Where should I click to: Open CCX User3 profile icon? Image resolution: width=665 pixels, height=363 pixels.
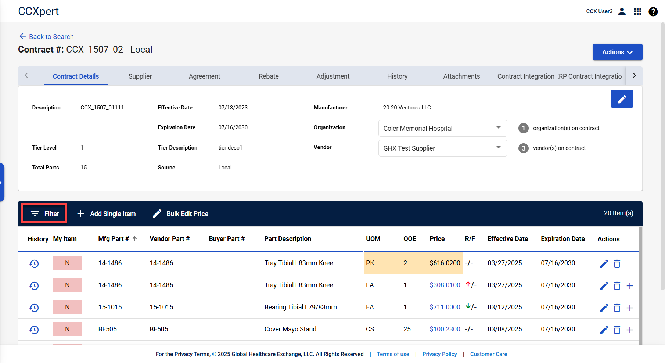pos(622,11)
